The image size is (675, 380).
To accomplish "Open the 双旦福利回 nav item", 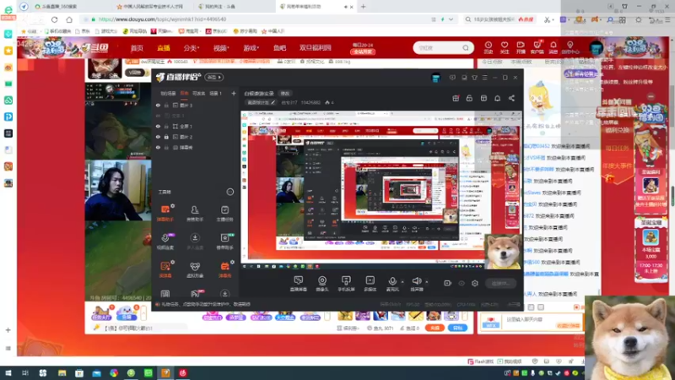I will pos(315,48).
